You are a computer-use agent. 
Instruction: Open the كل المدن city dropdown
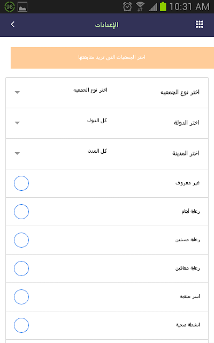pyautogui.click(x=61, y=154)
